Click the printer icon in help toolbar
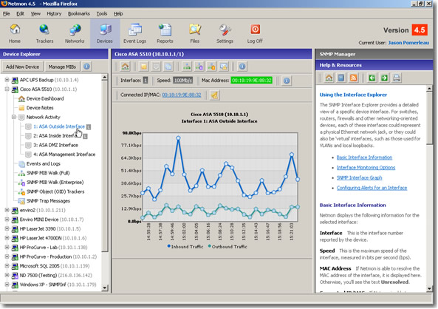The image size is (438, 309). [x=397, y=78]
